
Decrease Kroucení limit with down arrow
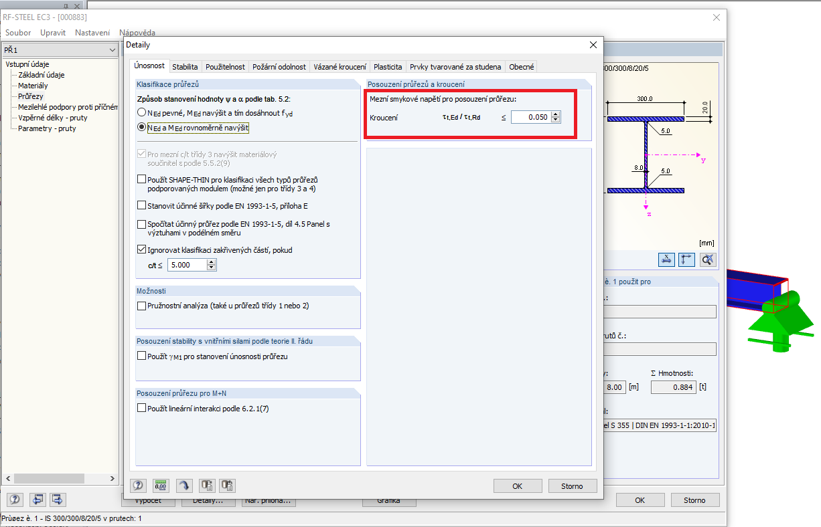[555, 120]
